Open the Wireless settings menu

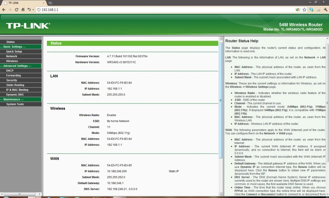12,61
